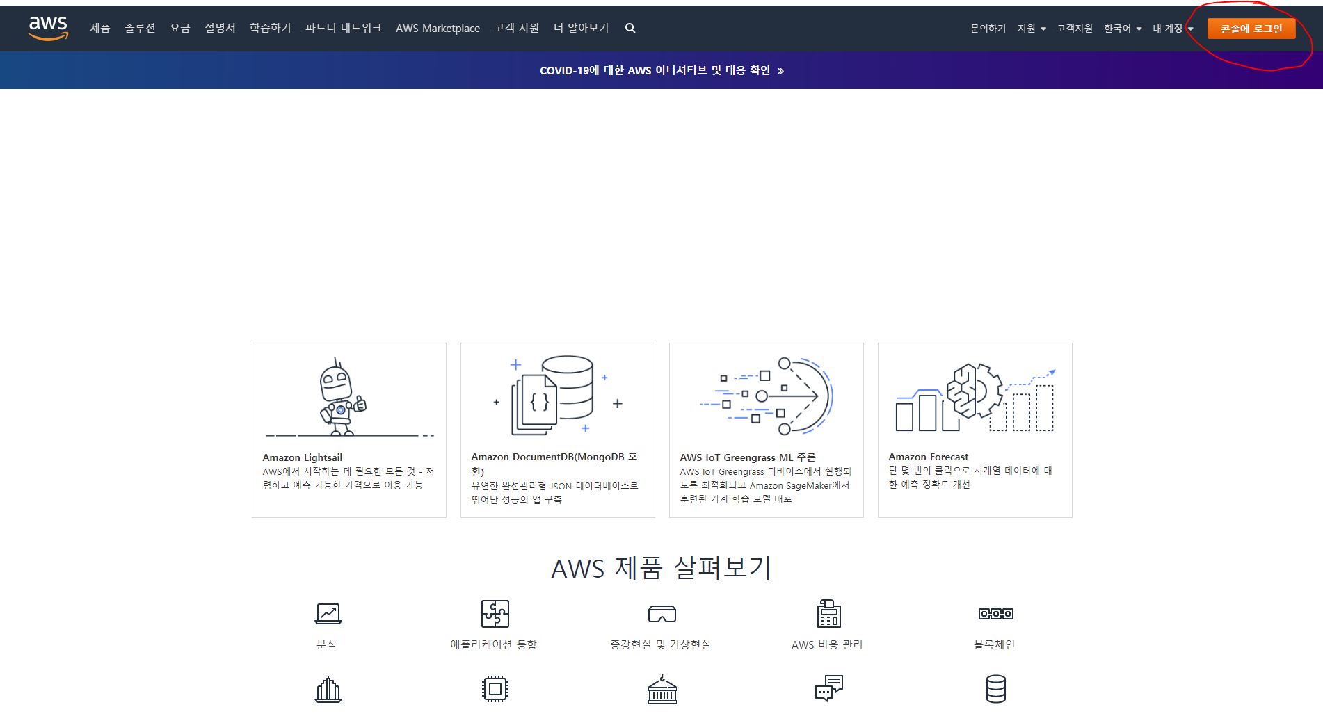This screenshot has width=1323, height=714.
Task: Open the search magnifier icon
Action: click(x=630, y=29)
